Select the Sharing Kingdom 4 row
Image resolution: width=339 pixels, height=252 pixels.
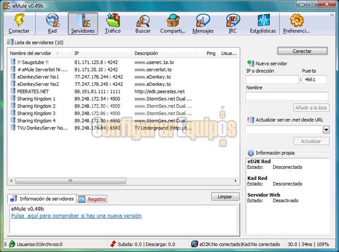[123, 120]
